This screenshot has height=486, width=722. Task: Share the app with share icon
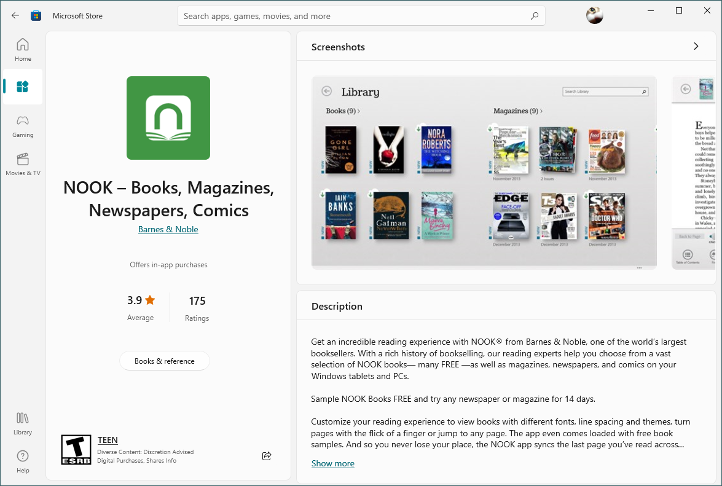point(267,456)
